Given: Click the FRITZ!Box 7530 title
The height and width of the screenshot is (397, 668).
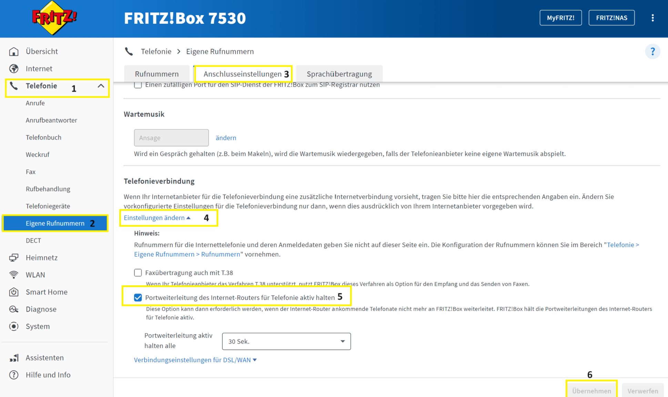Looking at the screenshot, I should 185,18.
